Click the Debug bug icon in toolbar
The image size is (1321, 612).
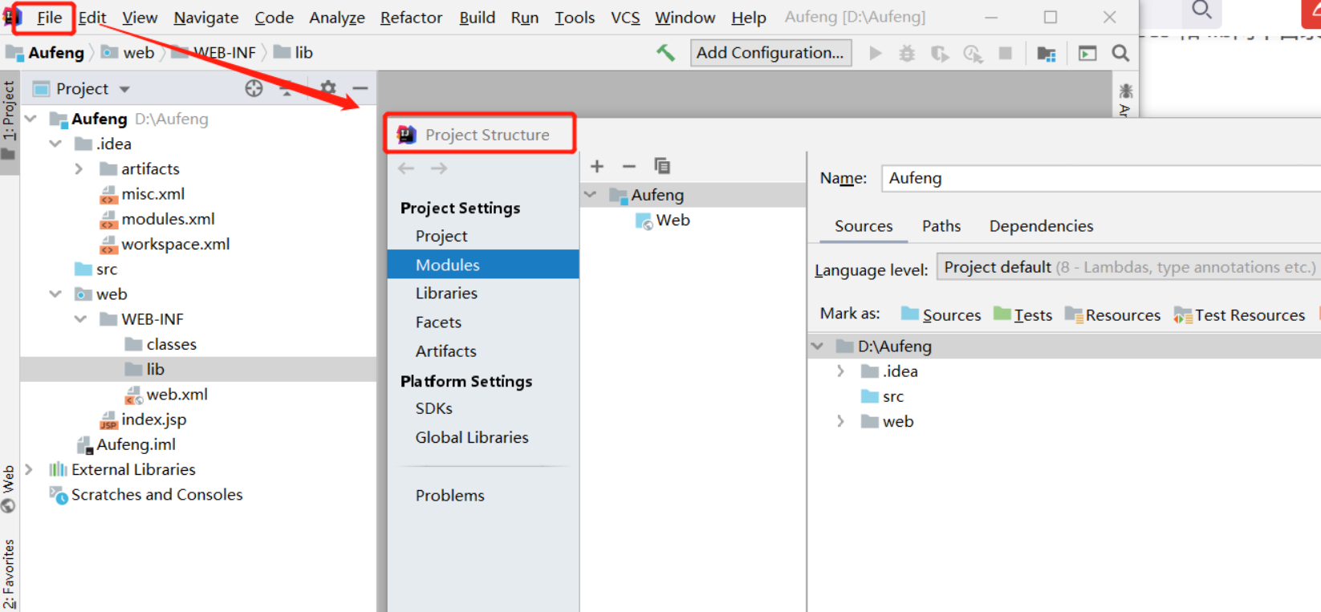coord(907,53)
